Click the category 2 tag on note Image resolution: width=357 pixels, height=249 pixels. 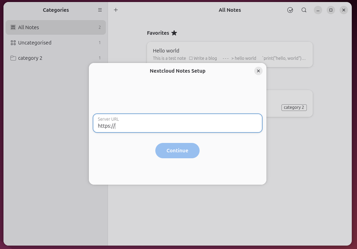click(x=294, y=107)
